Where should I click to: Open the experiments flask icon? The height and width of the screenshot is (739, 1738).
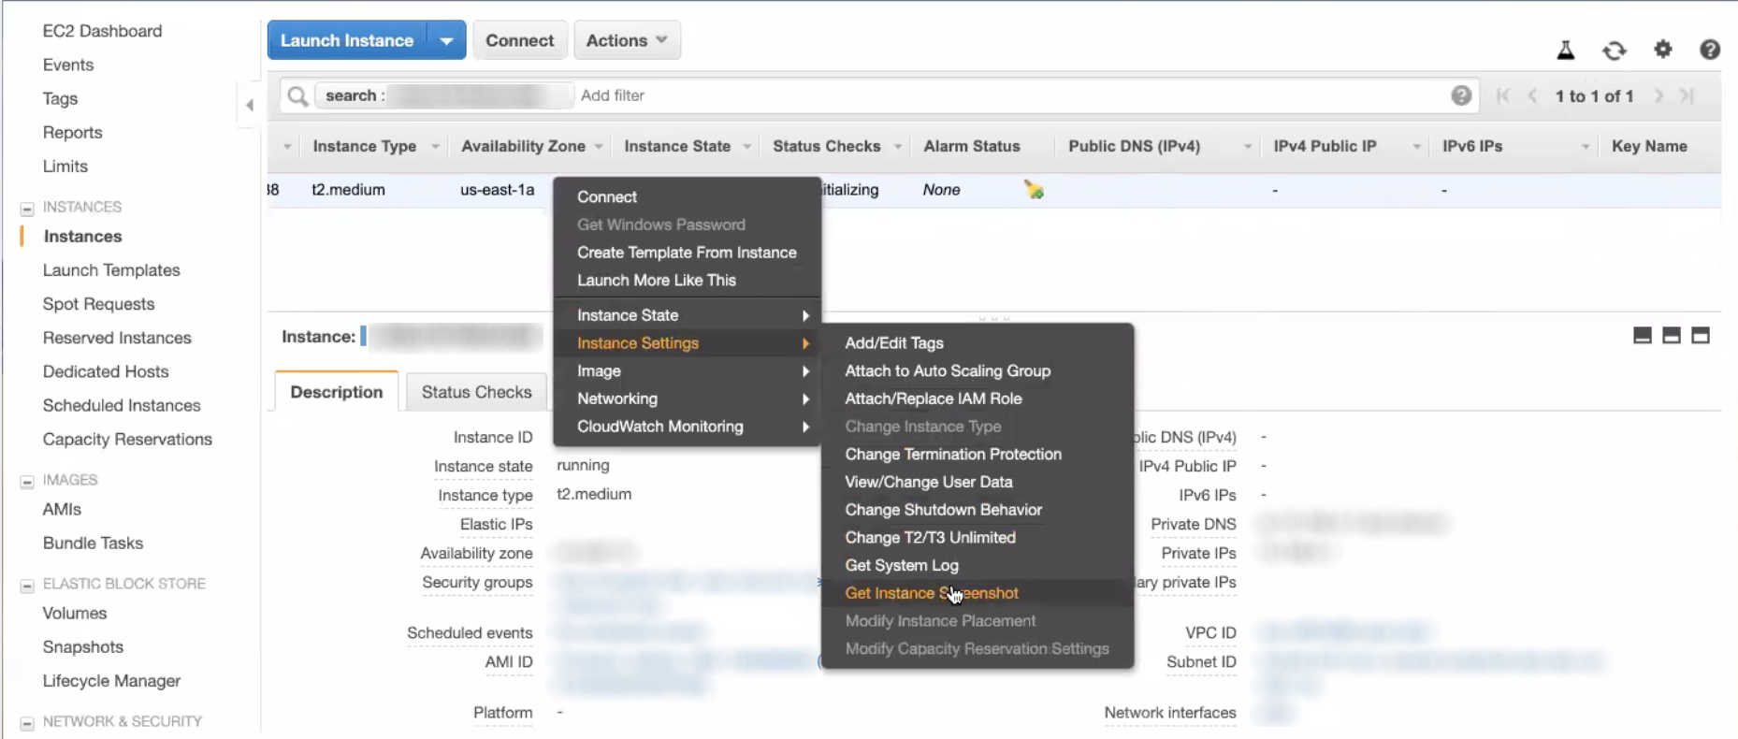tap(1565, 50)
